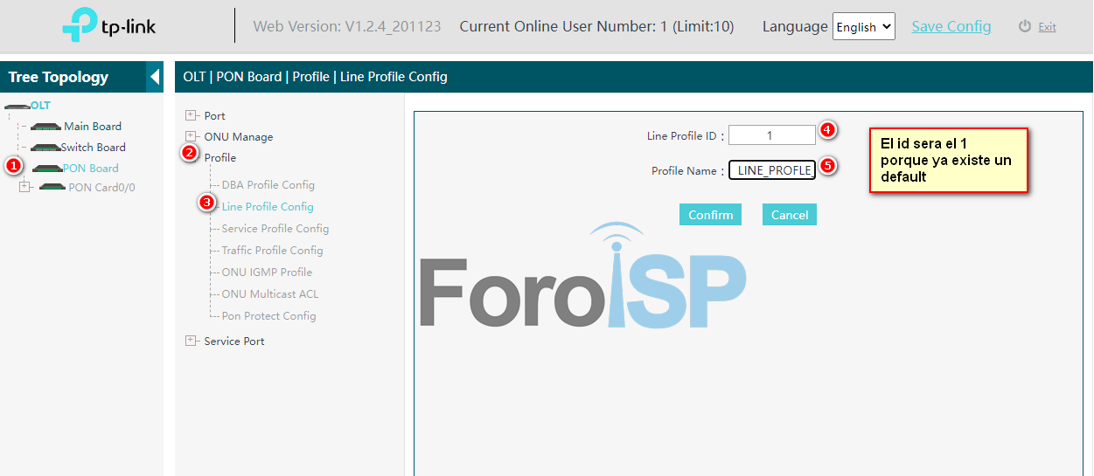
Task: Open DBA Profile Config menu item
Action: pyautogui.click(x=268, y=185)
